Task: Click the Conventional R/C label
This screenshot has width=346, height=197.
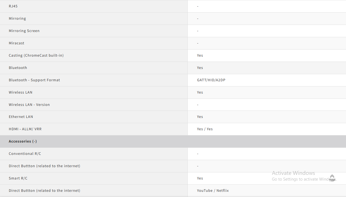Action: pos(25,154)
